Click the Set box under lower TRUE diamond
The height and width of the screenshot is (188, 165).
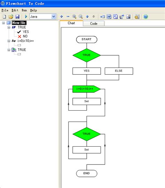(x=87, y=150)
